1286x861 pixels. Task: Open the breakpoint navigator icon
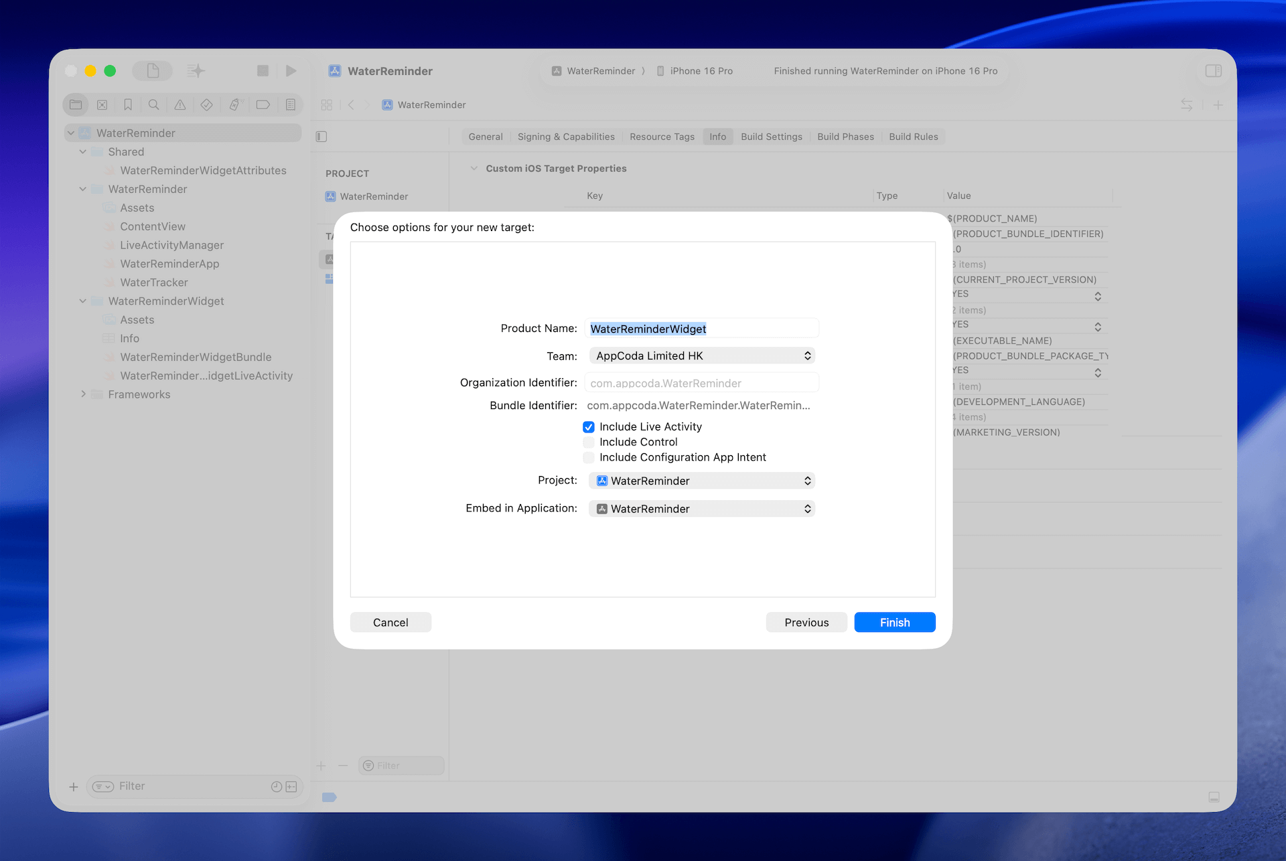pos(263,105)
